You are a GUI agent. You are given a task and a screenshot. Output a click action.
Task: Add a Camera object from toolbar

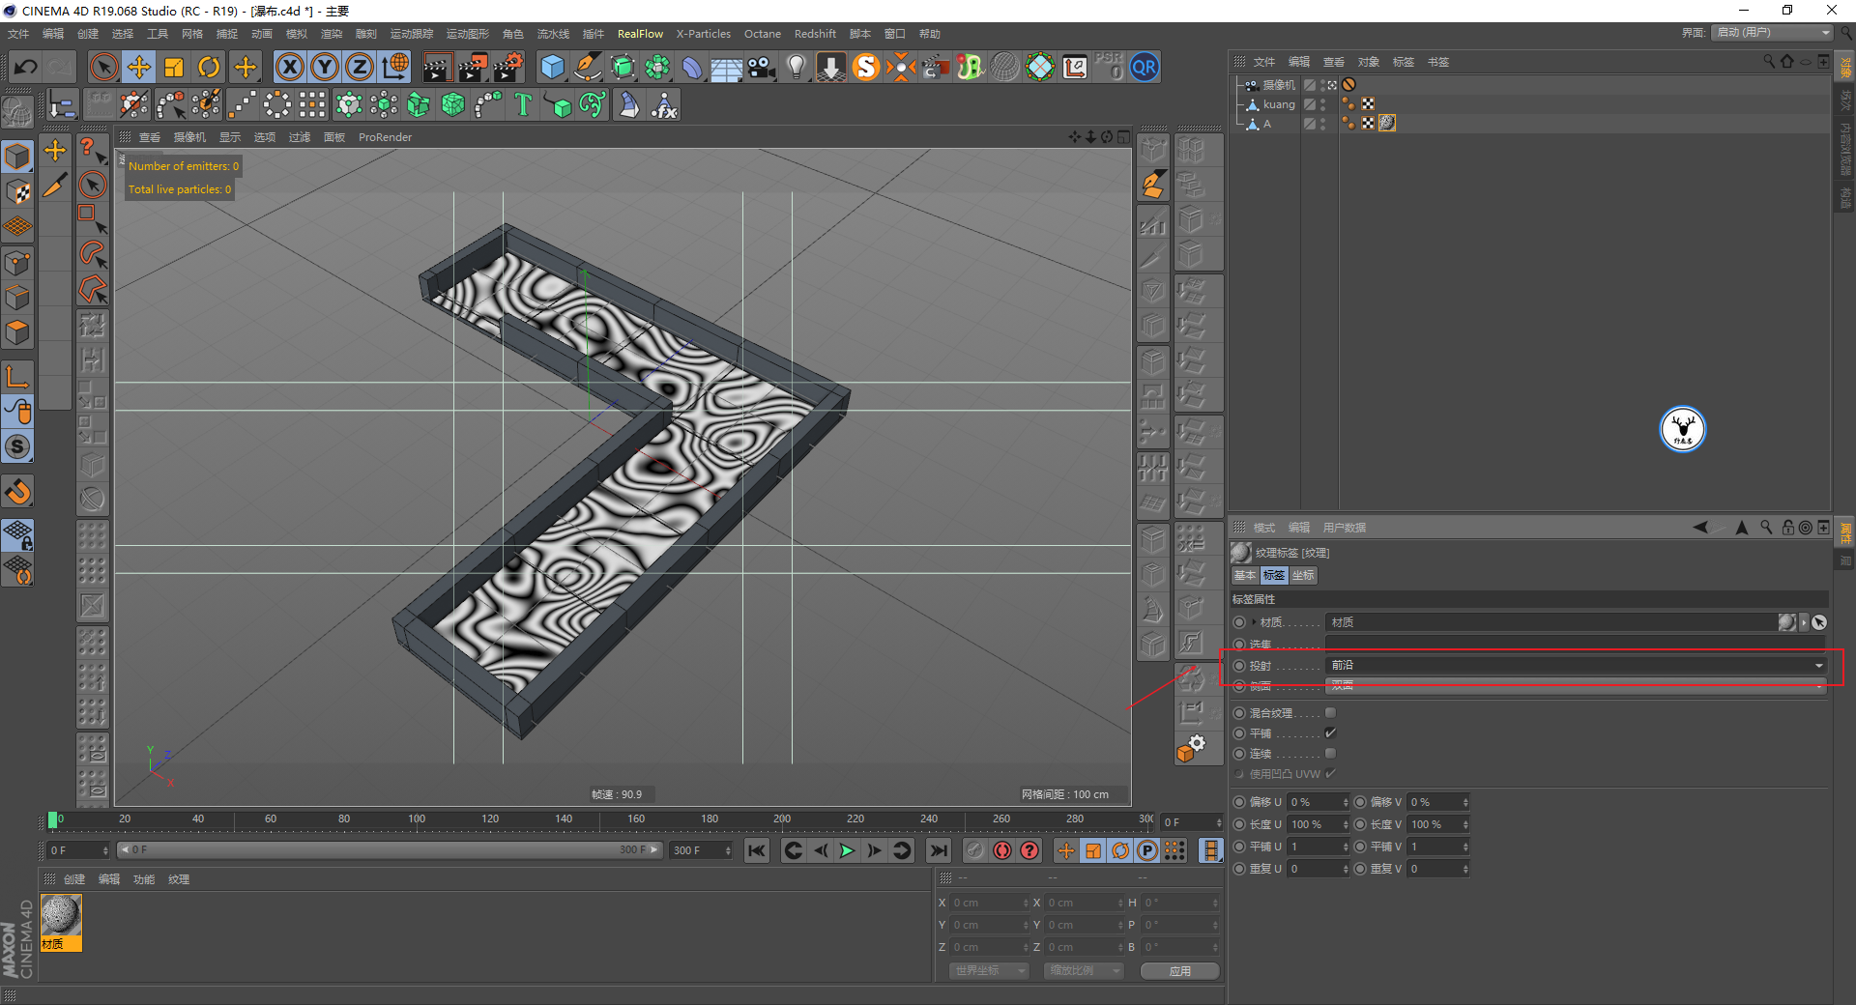click(762, 67)
